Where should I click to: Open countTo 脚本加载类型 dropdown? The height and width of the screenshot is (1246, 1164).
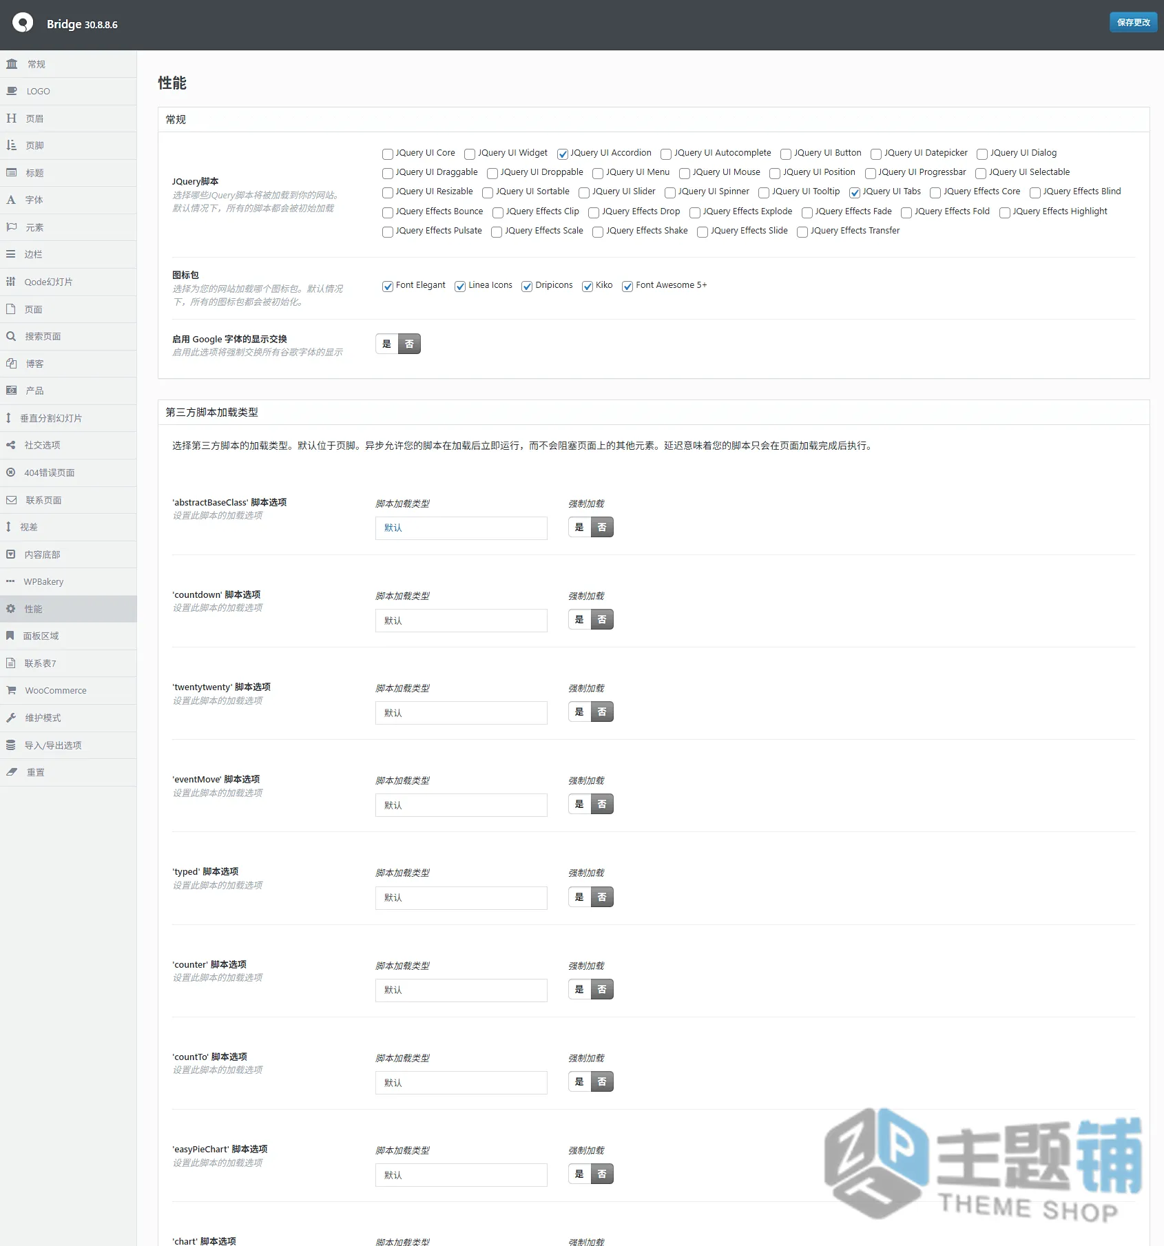(x=461, y=1083)
